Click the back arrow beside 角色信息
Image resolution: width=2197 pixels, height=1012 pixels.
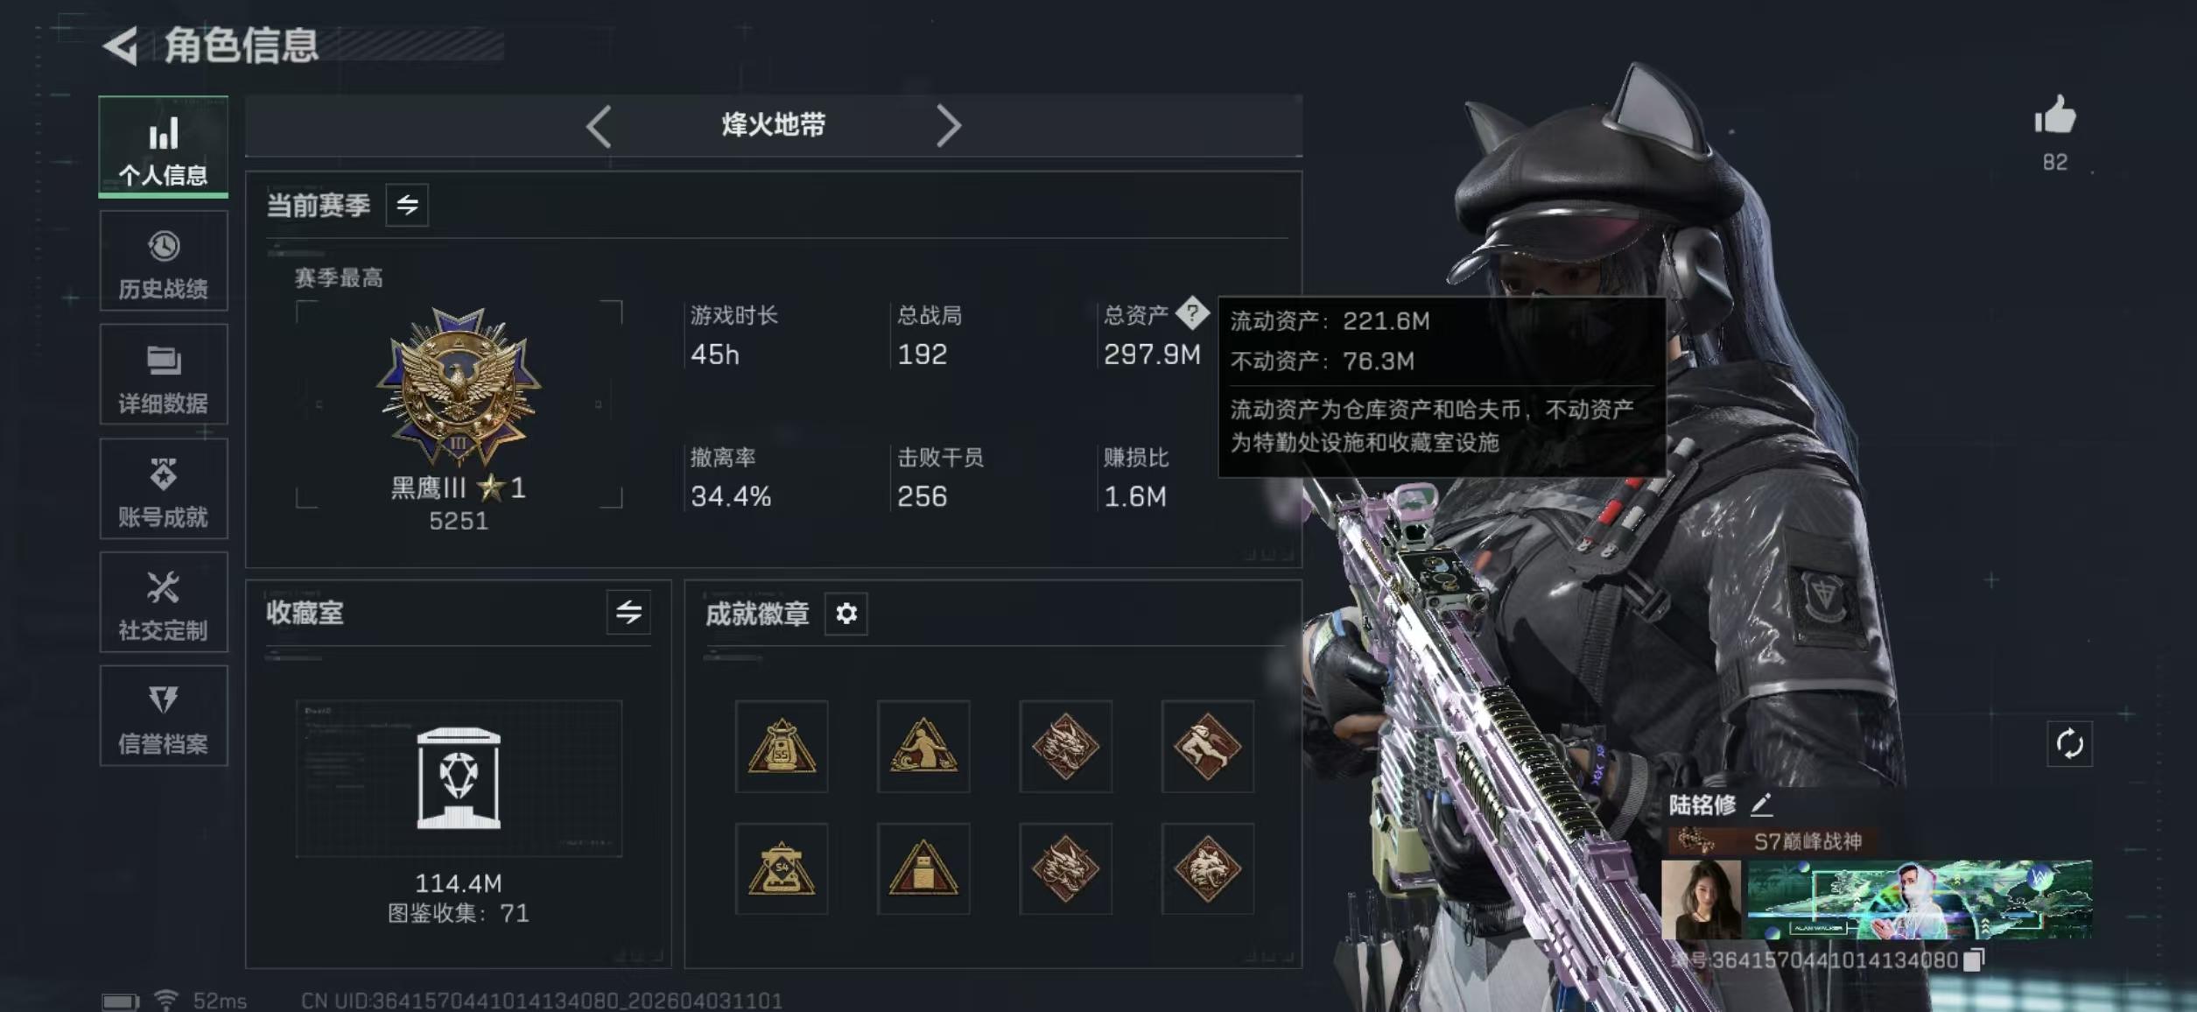click(x=121, y=46)
